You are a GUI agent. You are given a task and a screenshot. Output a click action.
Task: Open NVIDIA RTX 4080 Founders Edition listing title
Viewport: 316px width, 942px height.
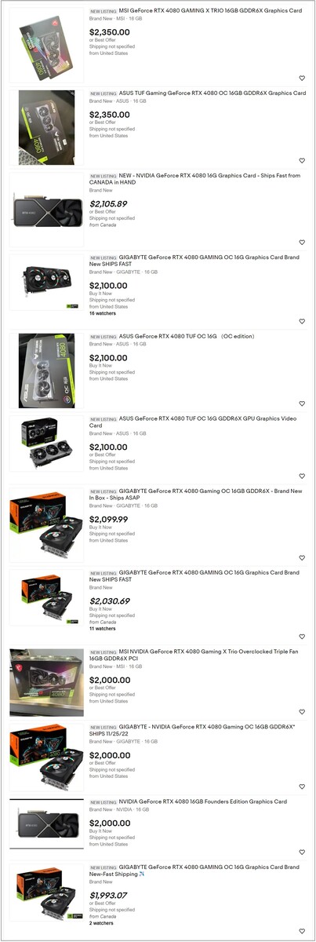point(202,801)
